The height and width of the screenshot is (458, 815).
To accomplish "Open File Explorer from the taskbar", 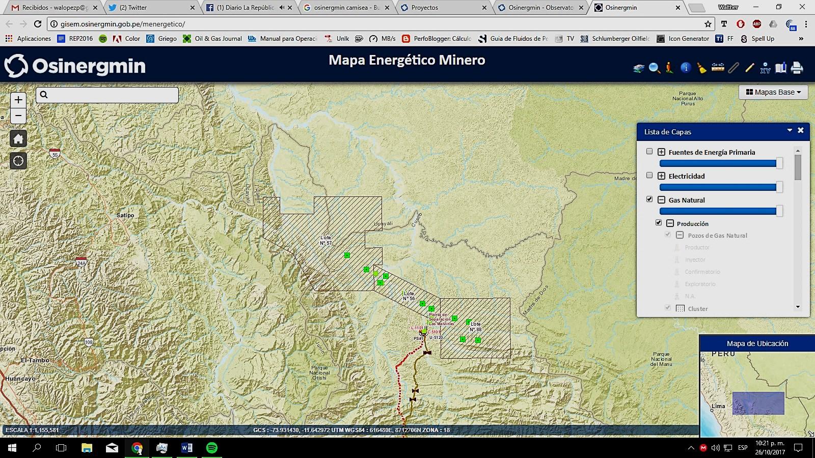I will (87, 448).
